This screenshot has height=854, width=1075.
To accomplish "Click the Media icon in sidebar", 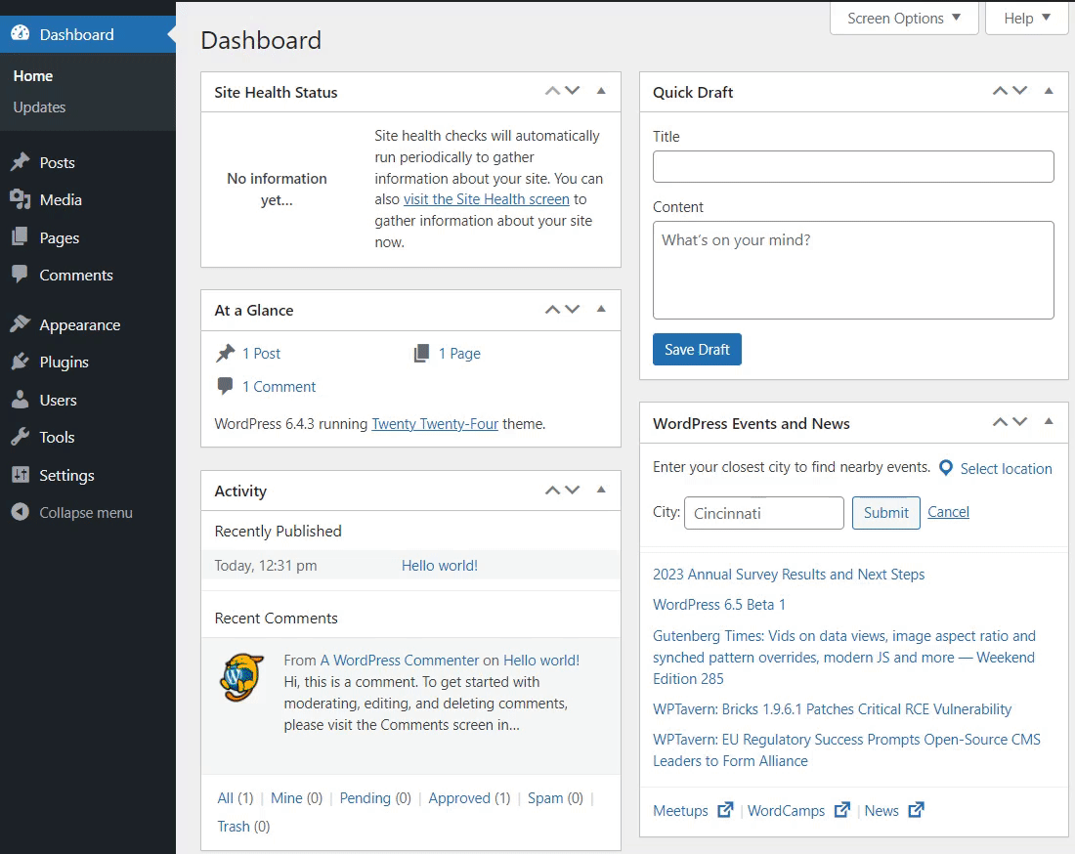I will (21, 199).
